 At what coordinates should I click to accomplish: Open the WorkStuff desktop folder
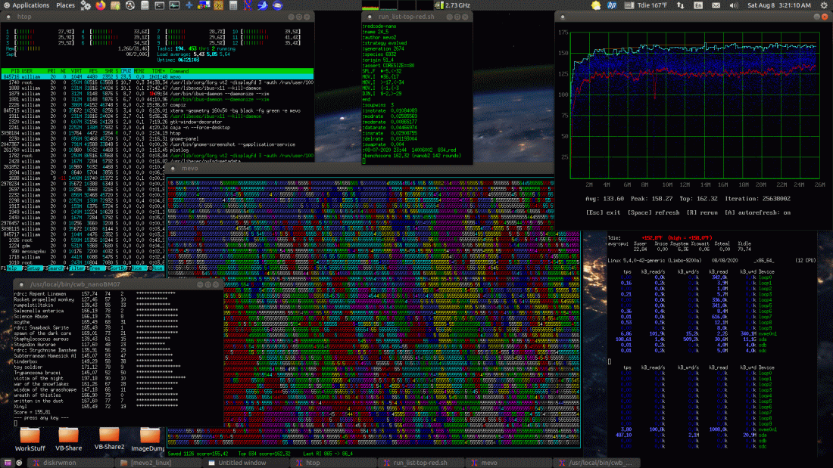[30, 440]
